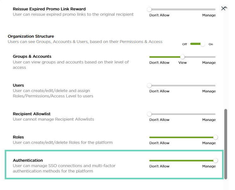Click the Groups & Accounts slider handle
The image size is (235, 190).
click(182, 57)
